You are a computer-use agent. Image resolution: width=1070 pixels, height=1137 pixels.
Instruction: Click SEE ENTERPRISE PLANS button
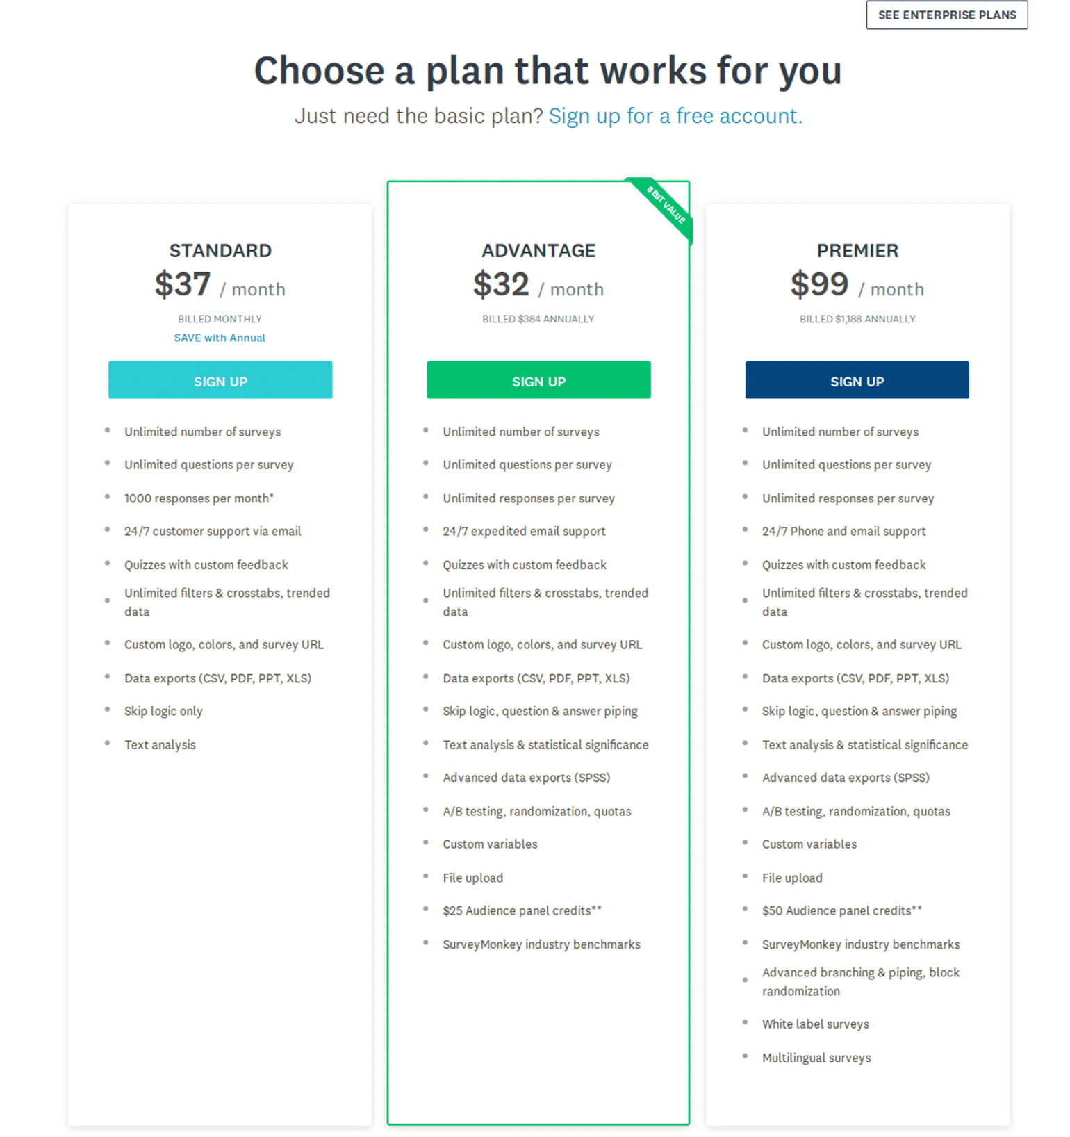pos(946,15)
